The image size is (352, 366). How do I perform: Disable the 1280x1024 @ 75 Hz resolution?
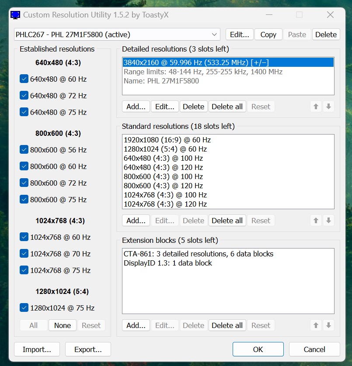pyautogui.click(x=24, y=308)
